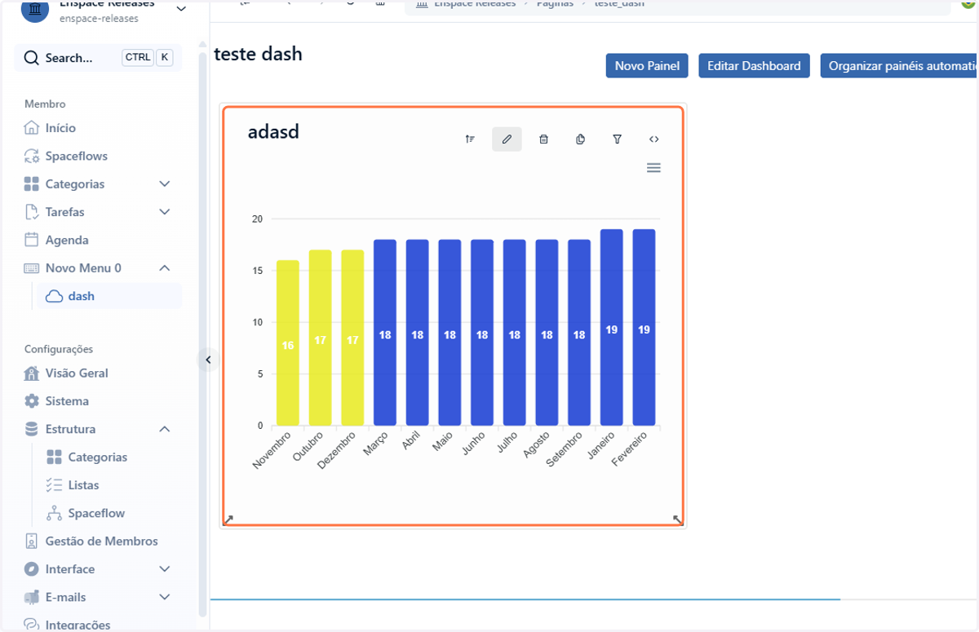Duplicate the adasd panel with copy icon
This screenshot has width=979, height=632.
(x=580, y=139)
